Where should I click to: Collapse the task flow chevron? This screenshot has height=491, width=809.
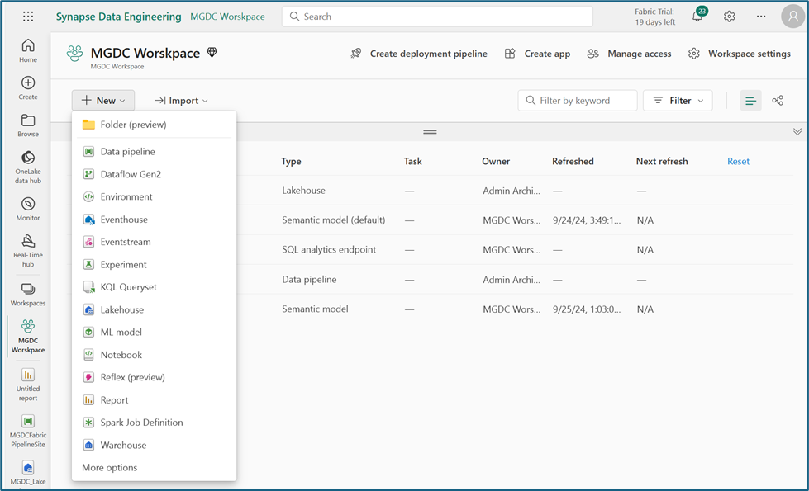[x=797, y=132]
